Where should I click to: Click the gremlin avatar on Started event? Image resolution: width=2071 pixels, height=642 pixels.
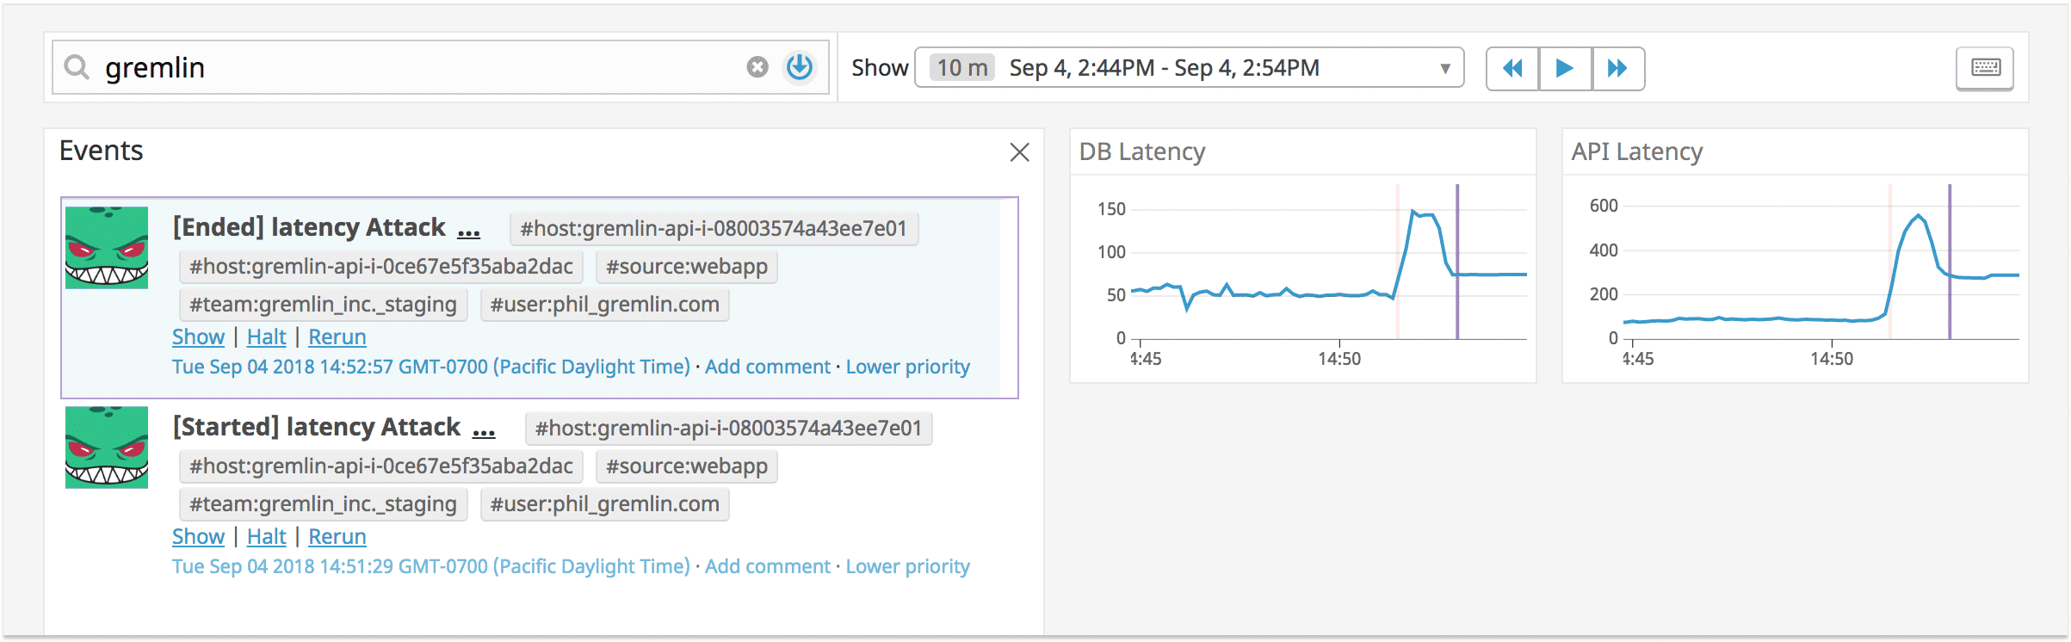107,448
